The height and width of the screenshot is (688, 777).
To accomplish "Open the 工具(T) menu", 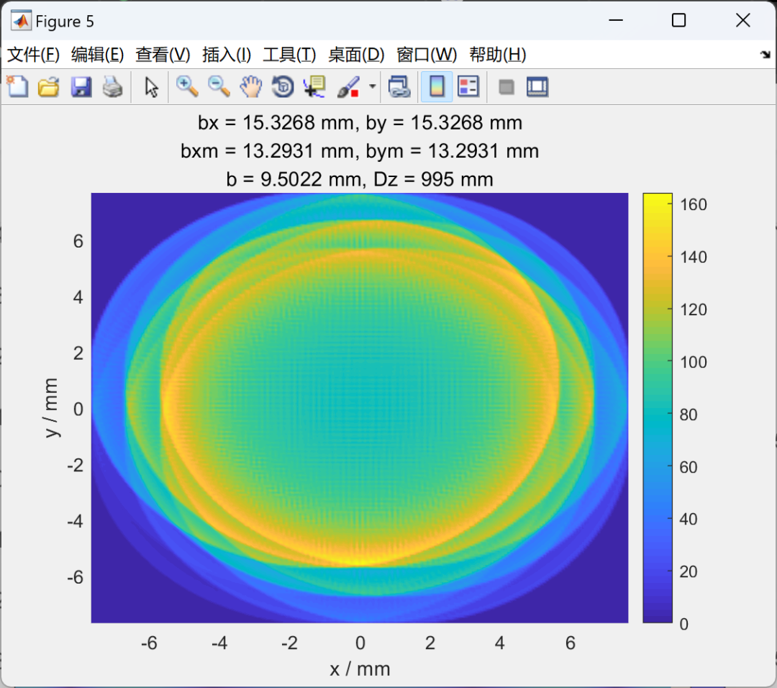I will [x=289, y=55].
